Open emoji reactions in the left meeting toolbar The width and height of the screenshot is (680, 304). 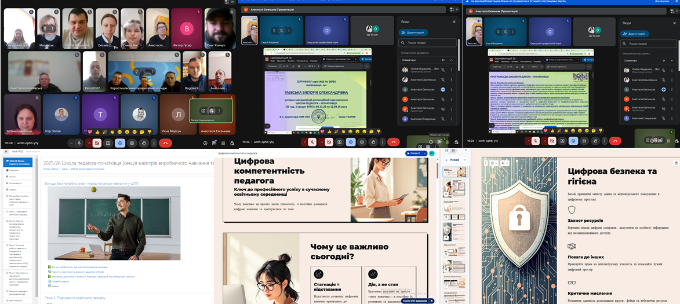[120, 142]
